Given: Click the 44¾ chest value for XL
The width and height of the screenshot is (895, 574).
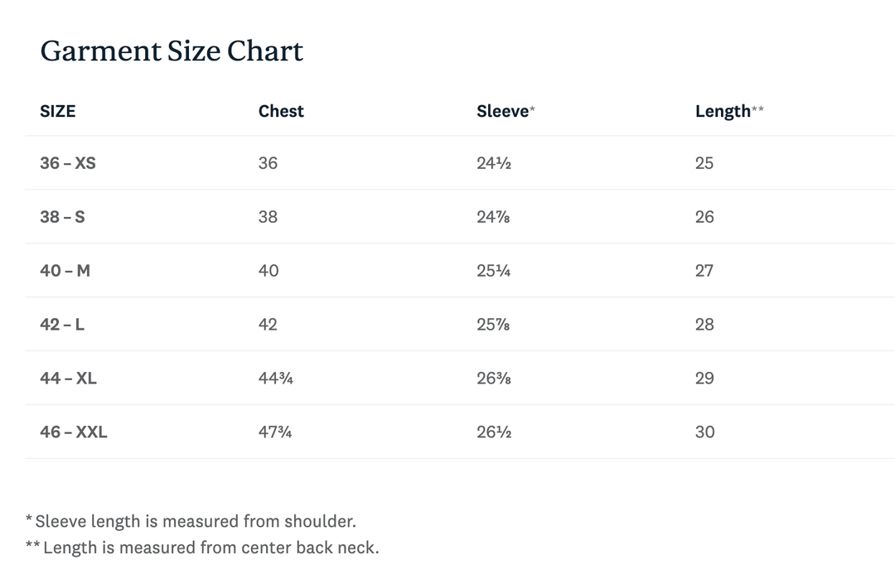Looking at the screenshot, I should point(276,379).
